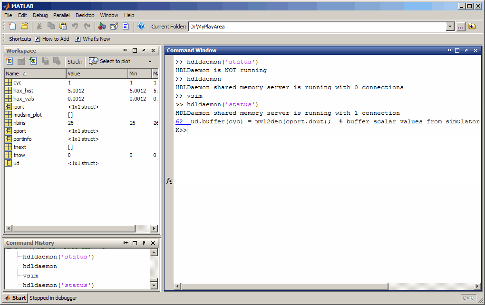Redo the last action
The width and height of the screenshot is (485, 305).
pyautogui.click(x=87, y=26)
